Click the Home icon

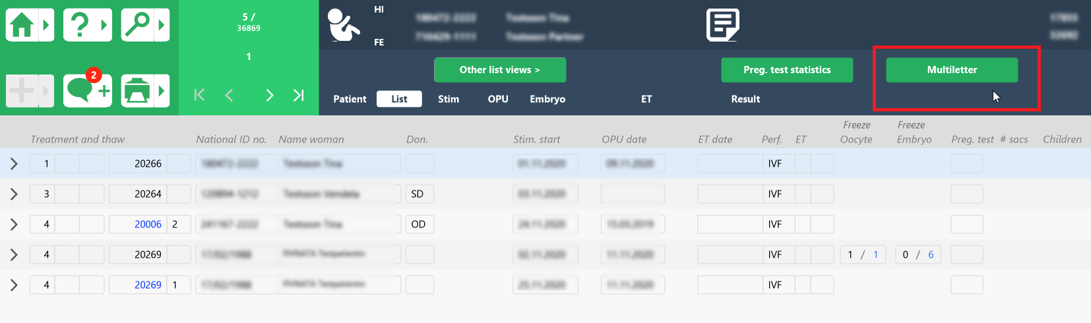(22, 25)
